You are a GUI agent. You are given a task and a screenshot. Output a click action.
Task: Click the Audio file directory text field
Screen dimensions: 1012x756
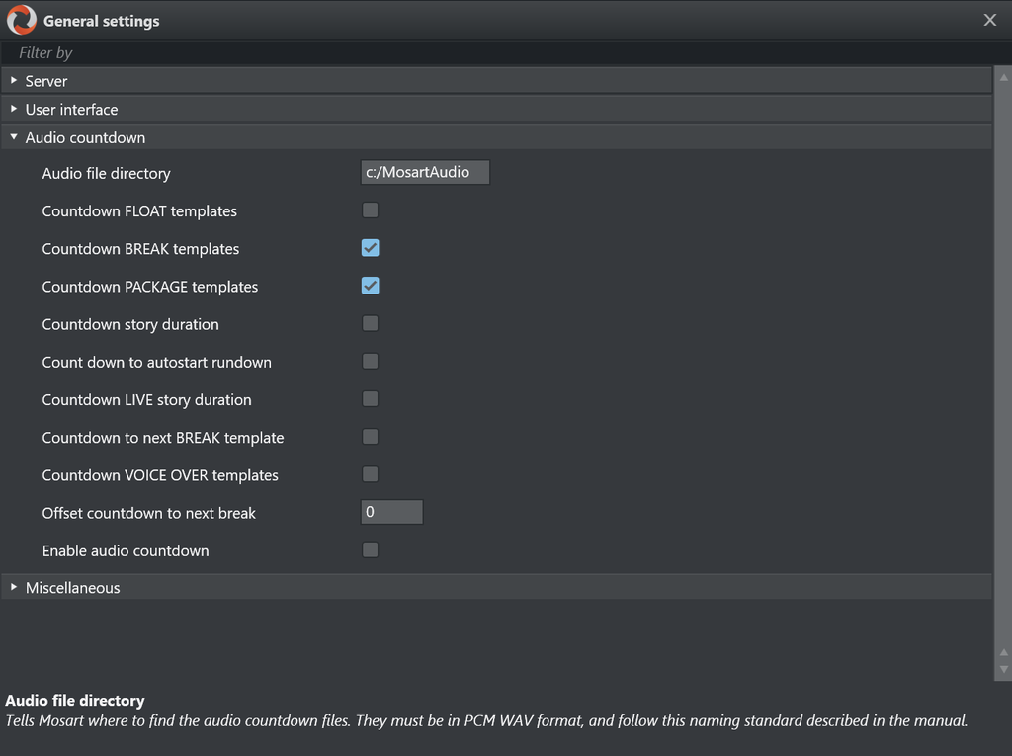click(x=425, y=173)
